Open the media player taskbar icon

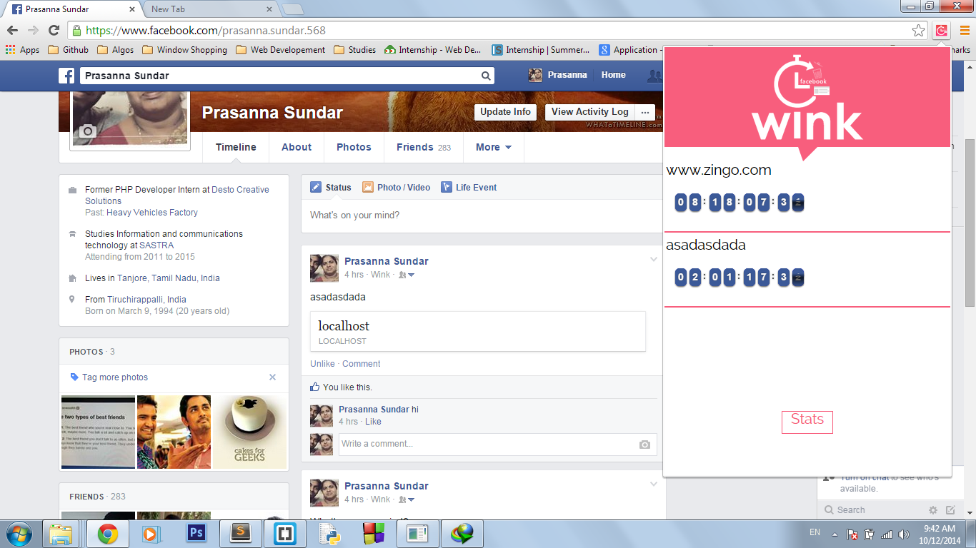[150, 533]
